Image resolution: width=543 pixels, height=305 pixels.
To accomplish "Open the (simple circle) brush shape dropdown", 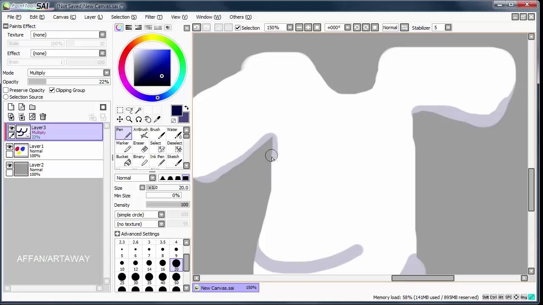I will click(x=161, y=215).
